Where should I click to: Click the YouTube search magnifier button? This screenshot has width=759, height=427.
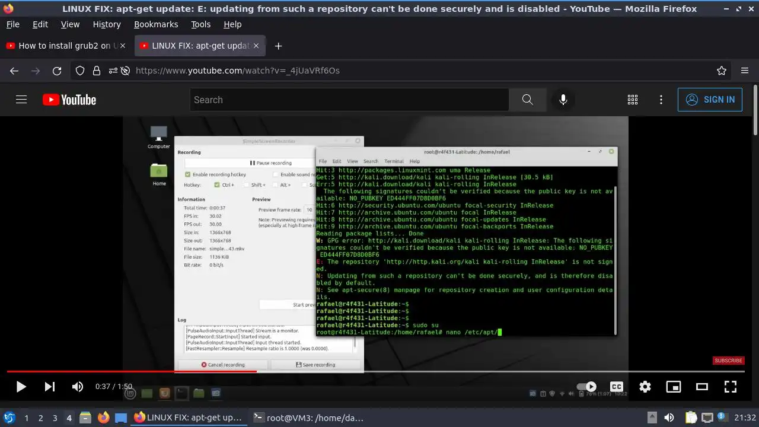528,100
